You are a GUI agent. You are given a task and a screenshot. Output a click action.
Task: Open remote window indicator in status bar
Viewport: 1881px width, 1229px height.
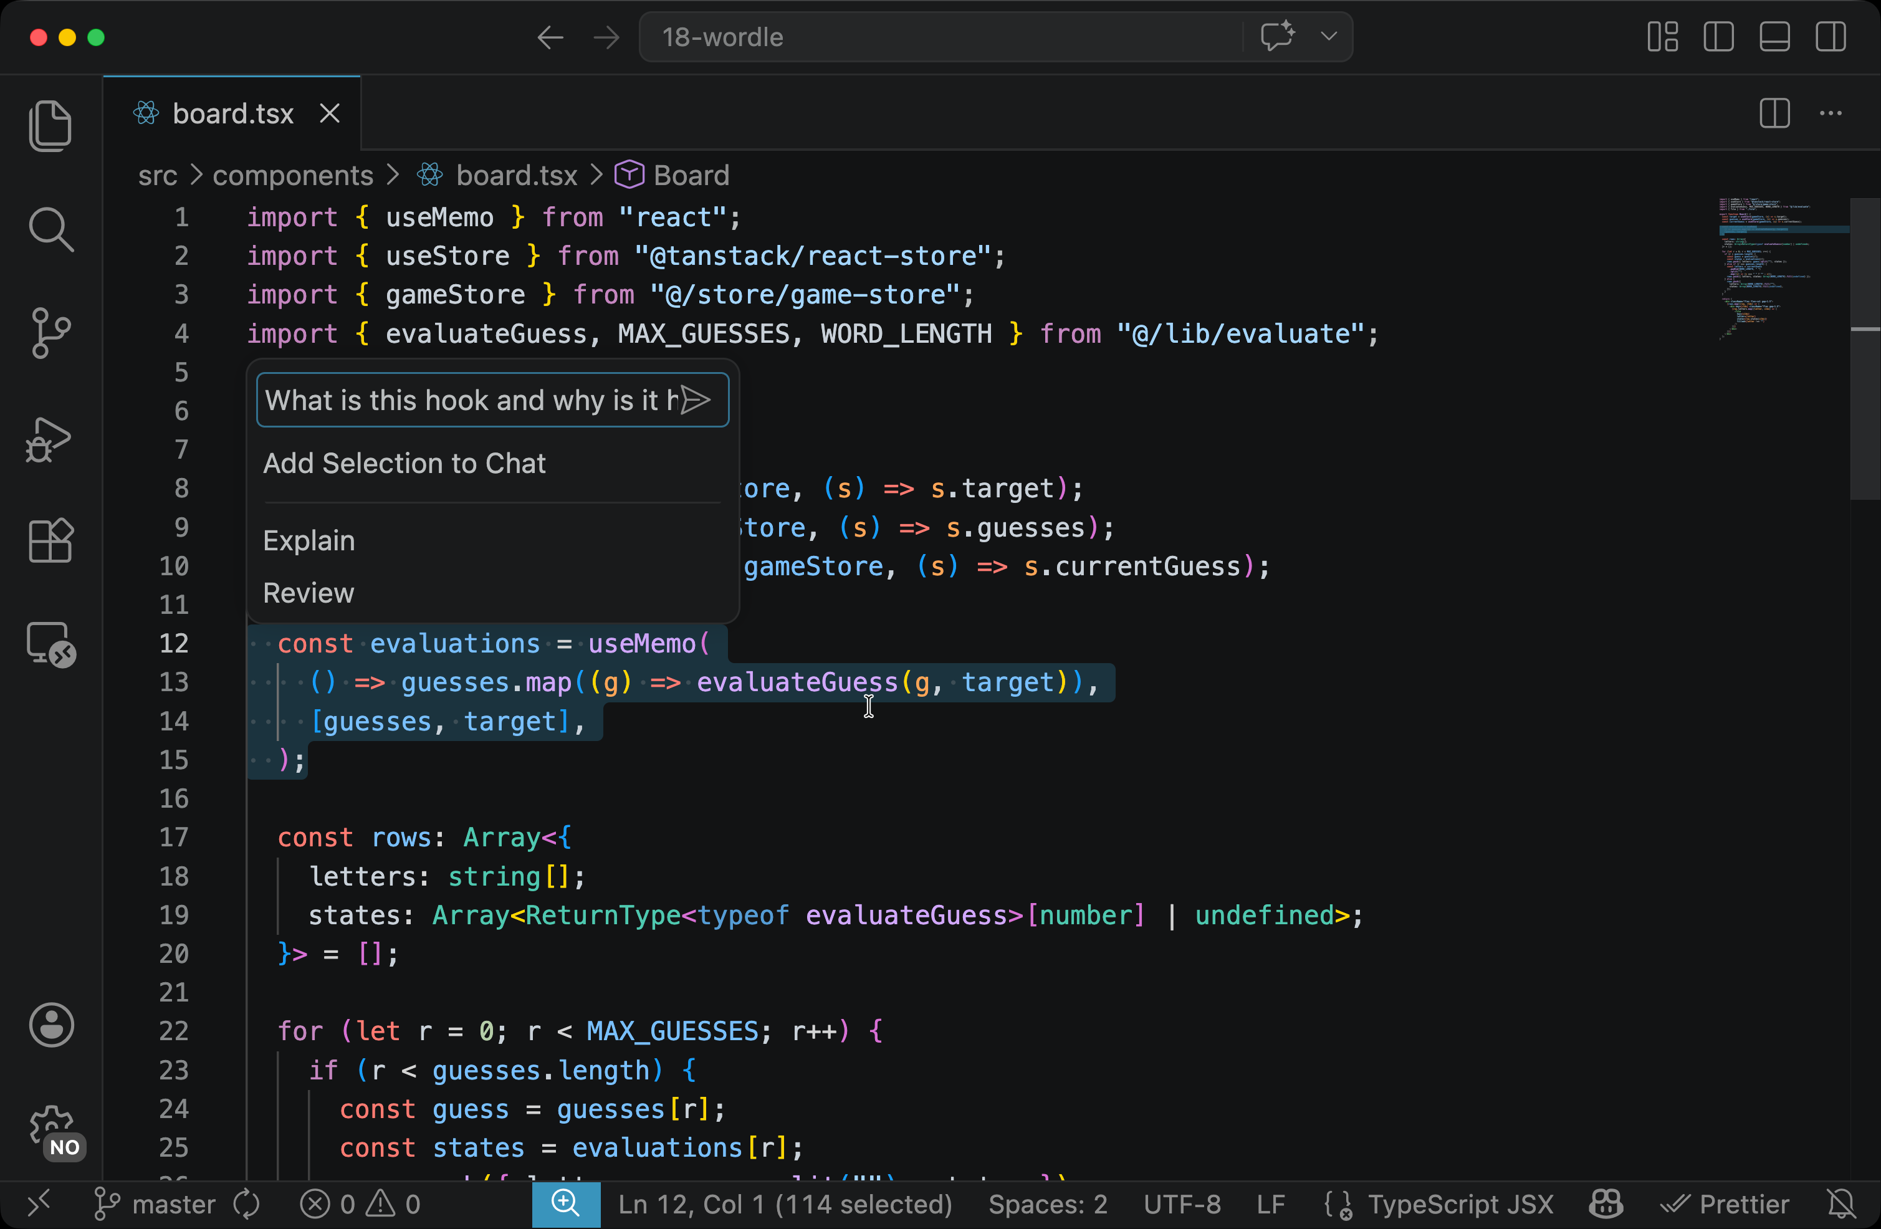tap(38, 1205)
